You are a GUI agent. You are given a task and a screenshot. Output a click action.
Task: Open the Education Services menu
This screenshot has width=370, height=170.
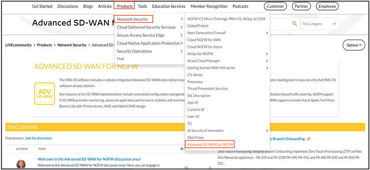(x=169, y=6)
